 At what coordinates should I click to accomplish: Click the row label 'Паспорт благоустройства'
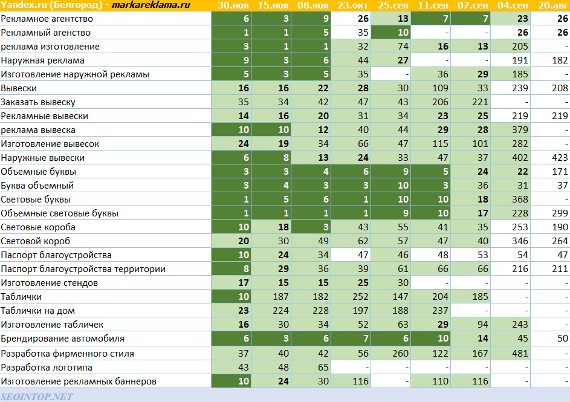pyautogui.click(x=56, y=255)
